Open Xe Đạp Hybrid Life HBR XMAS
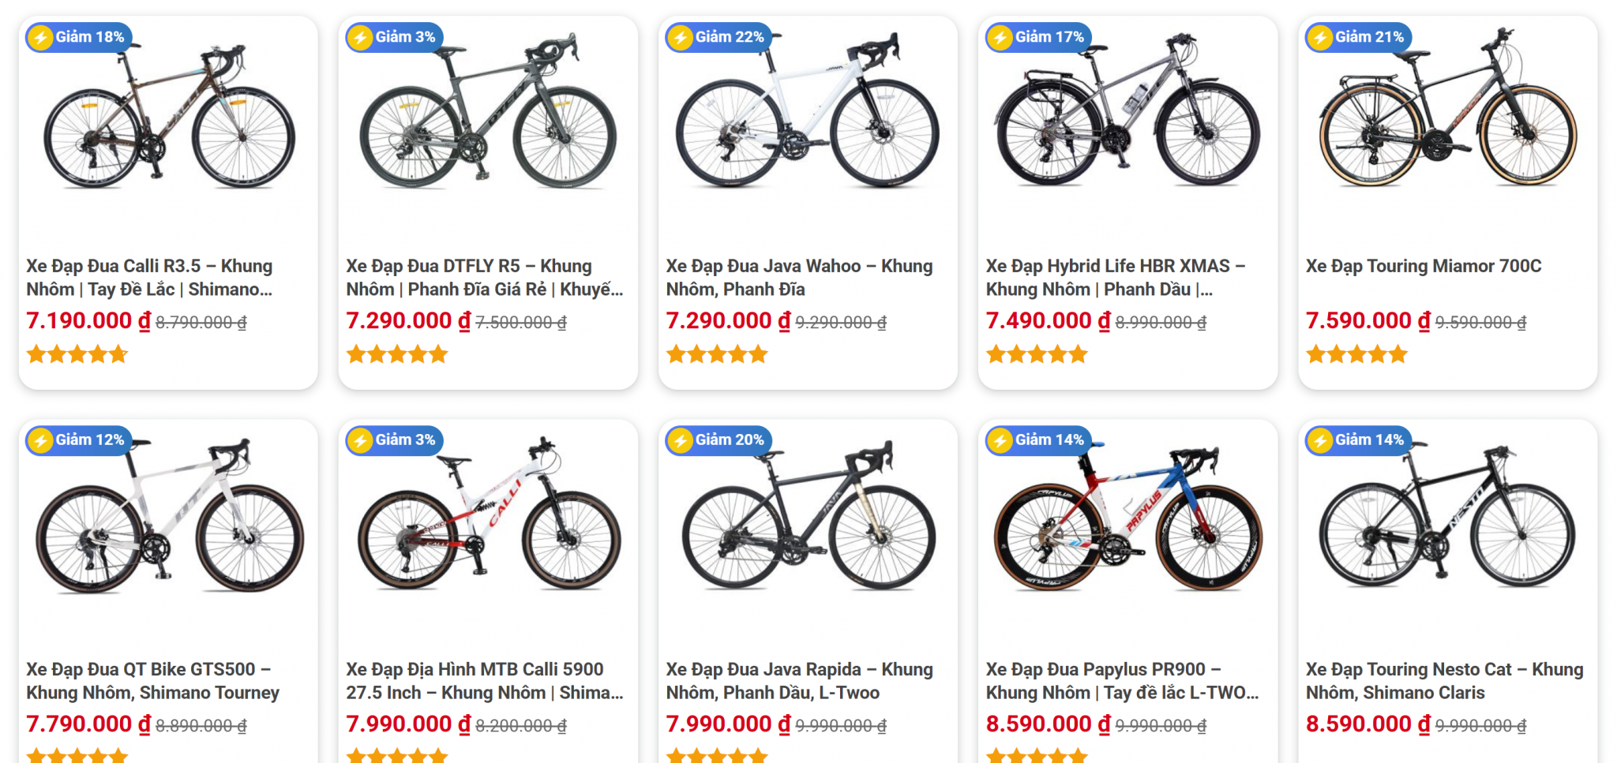This screenshot has height=763, width=1617. pyautogui.click(x=1115, y=278)
